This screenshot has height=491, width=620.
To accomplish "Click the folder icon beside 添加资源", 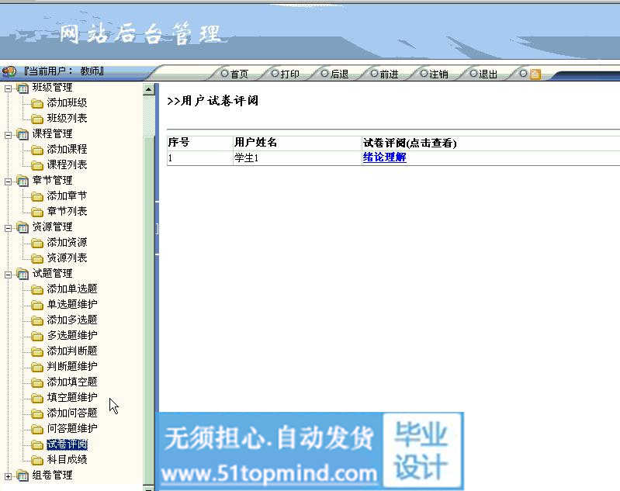I will 37,243.
